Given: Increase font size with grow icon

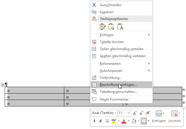Looking at the screenshot, I should pos(135,113).
